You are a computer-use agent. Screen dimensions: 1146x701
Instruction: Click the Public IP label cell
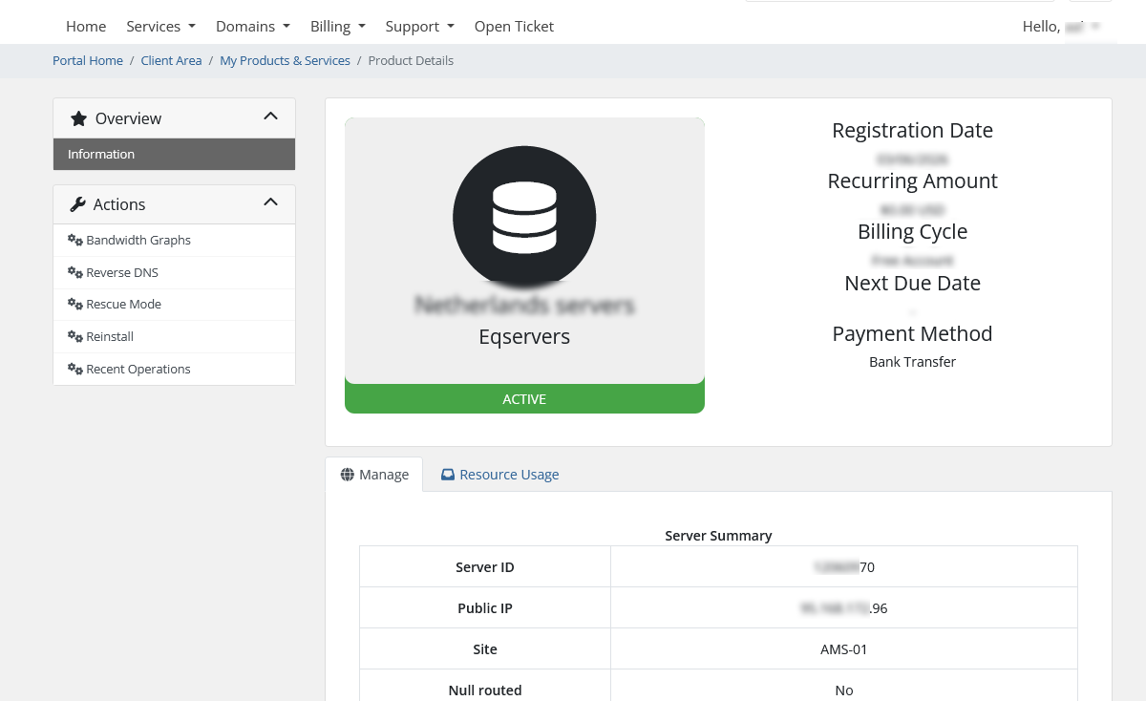485,607
